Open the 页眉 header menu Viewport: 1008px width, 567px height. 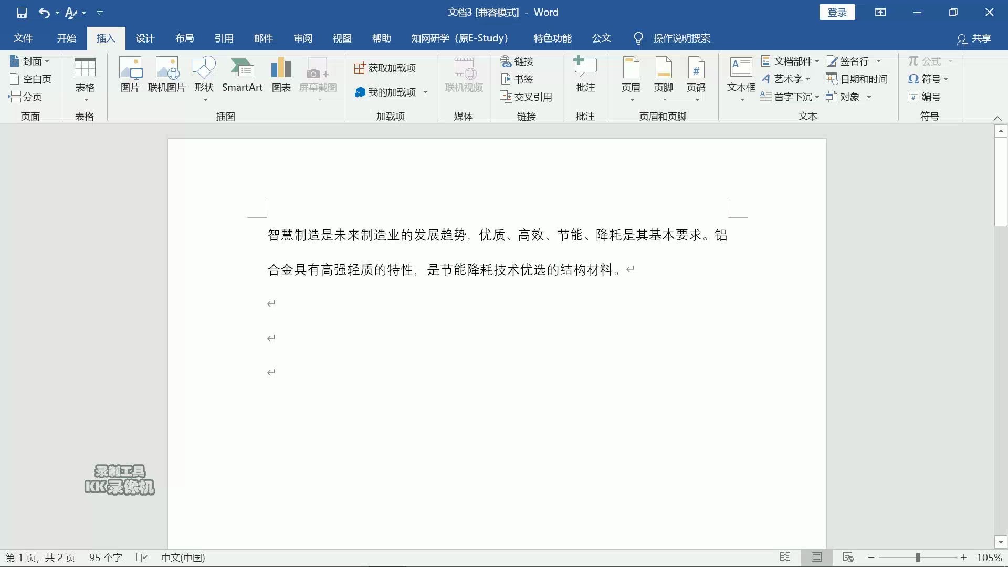click(x=631, y=79)
